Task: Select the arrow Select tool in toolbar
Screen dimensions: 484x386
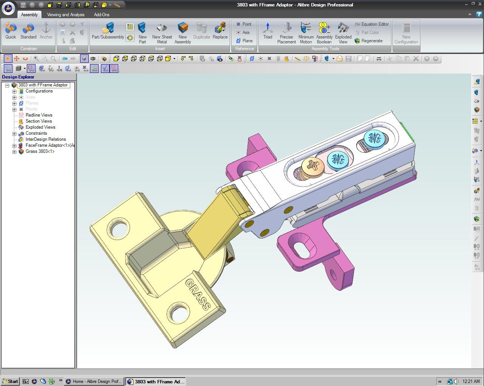Action: point(8,58)
